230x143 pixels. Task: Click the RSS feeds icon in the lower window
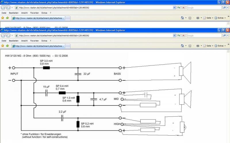click(190, 46)
